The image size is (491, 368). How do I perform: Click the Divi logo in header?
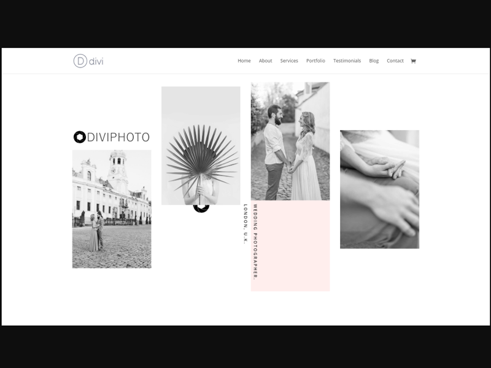88,61
